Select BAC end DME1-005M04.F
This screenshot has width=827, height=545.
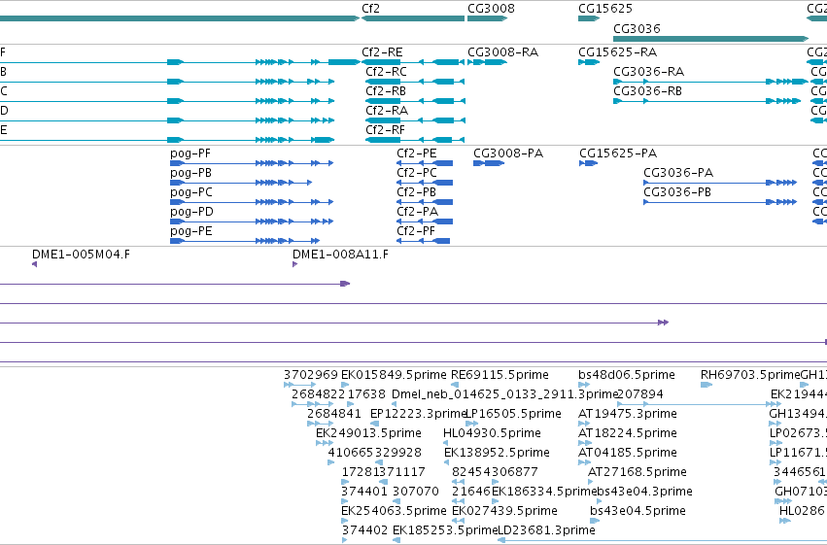[34, 264]
